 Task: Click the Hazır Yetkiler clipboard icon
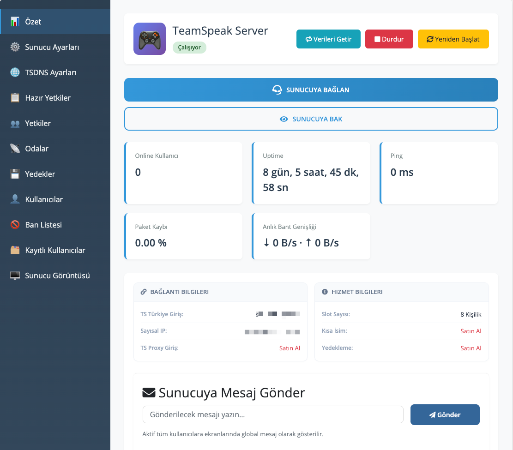15,98
